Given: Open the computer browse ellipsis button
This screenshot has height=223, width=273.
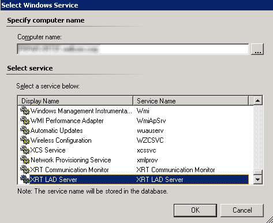Looking at the screenshot, I should click(257, 49).
